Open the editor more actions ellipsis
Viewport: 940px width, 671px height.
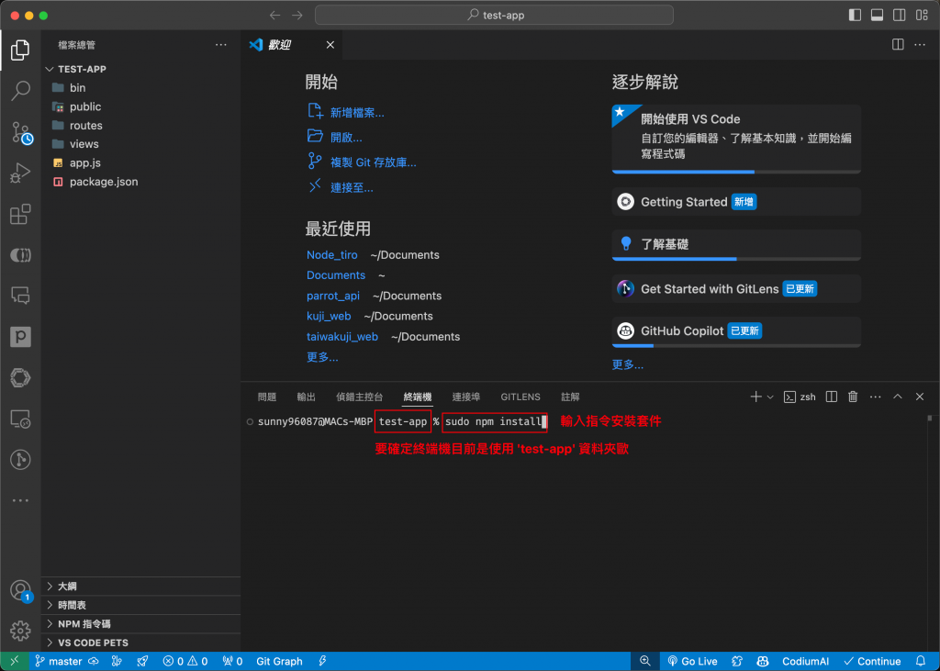click(x=920, y=44)
